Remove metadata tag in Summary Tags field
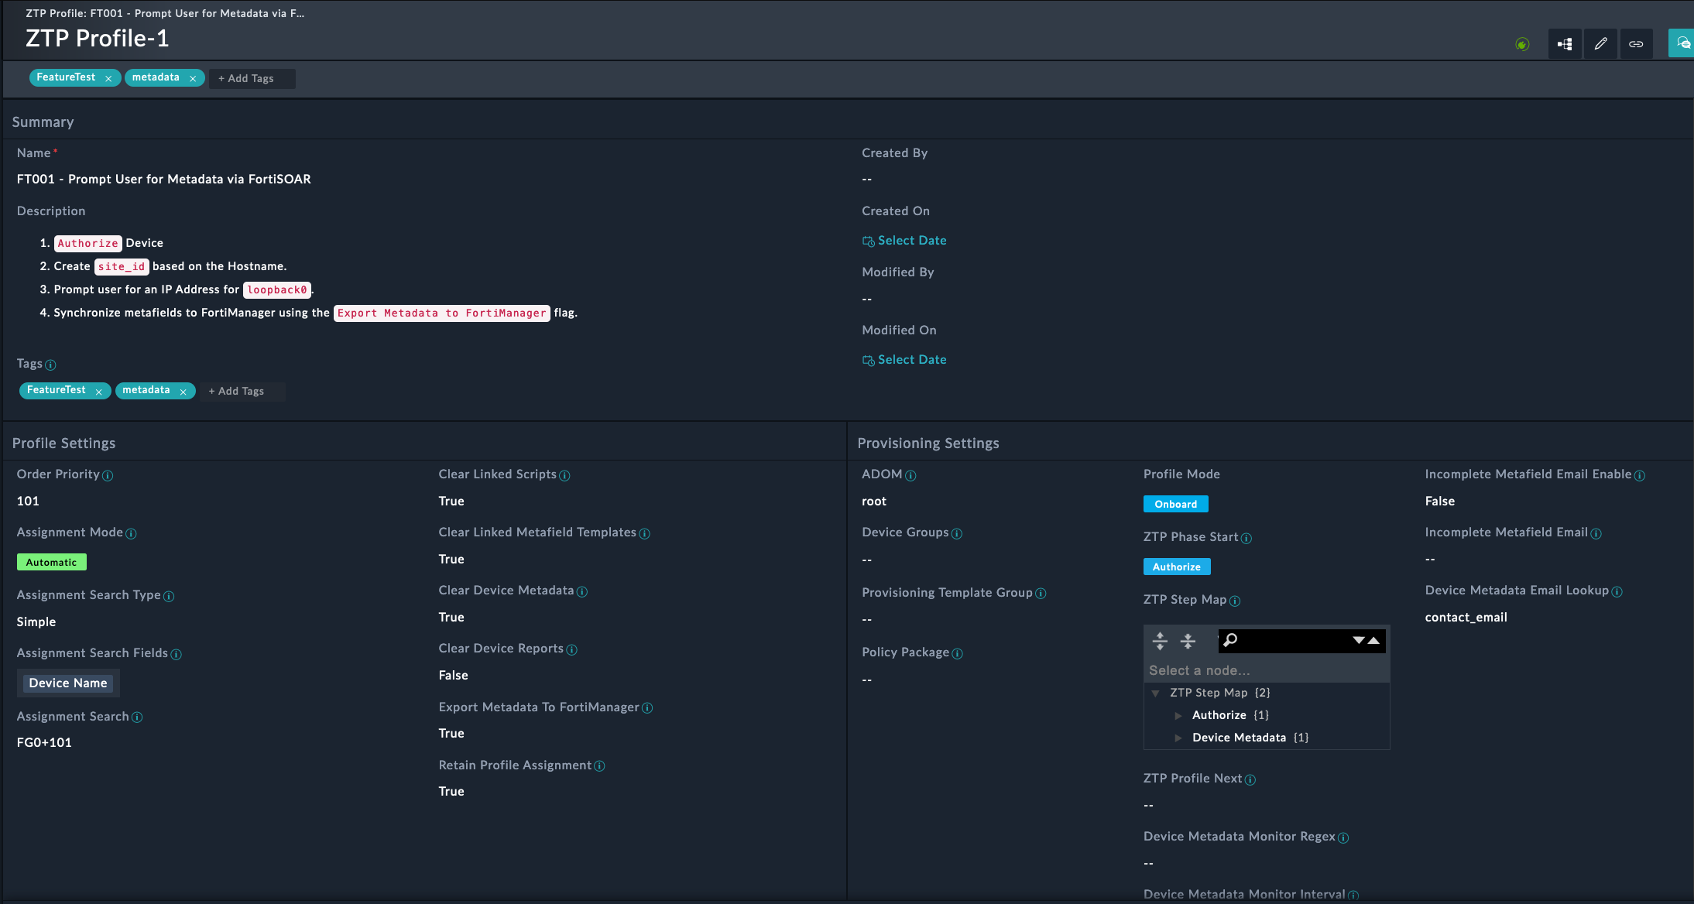 (183, 392)
